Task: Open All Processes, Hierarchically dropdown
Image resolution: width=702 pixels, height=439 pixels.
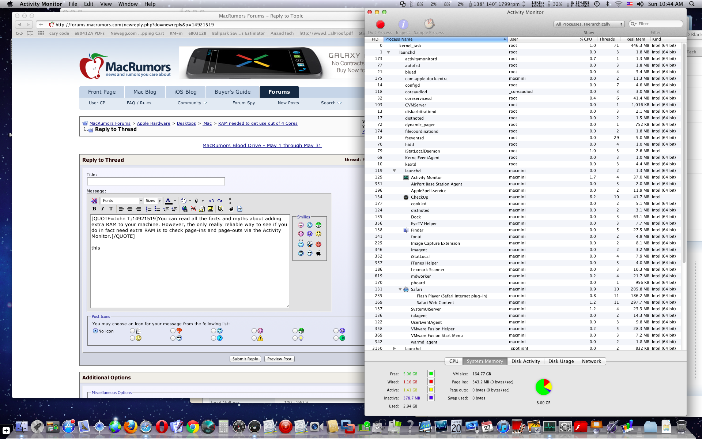Action: 589,24
